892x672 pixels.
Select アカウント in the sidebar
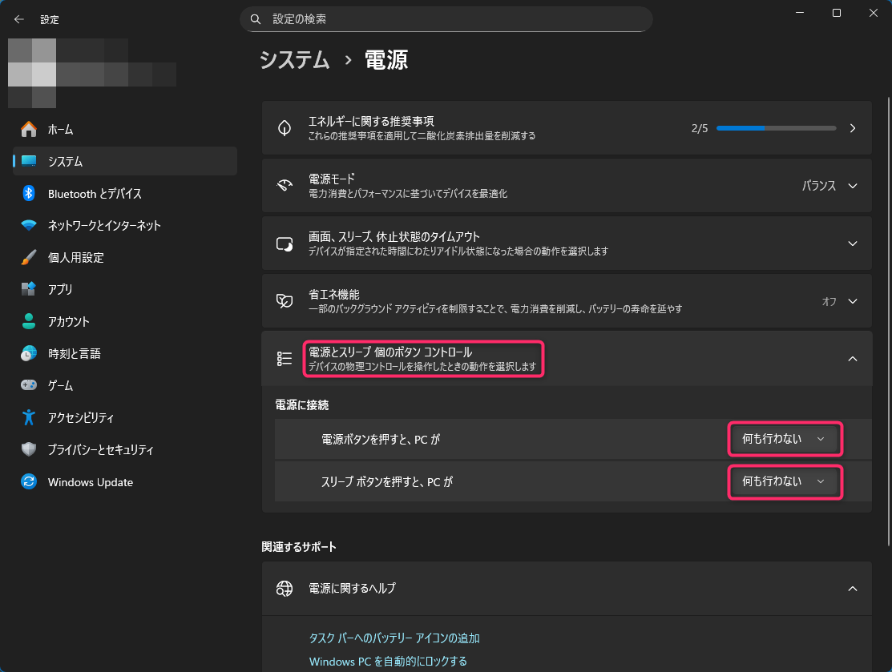point(68,321)
